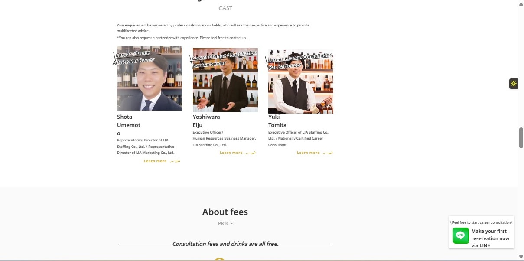
Task: Click the 'Career Change Advice Bar Owner' label
Action: coord(133,57)
